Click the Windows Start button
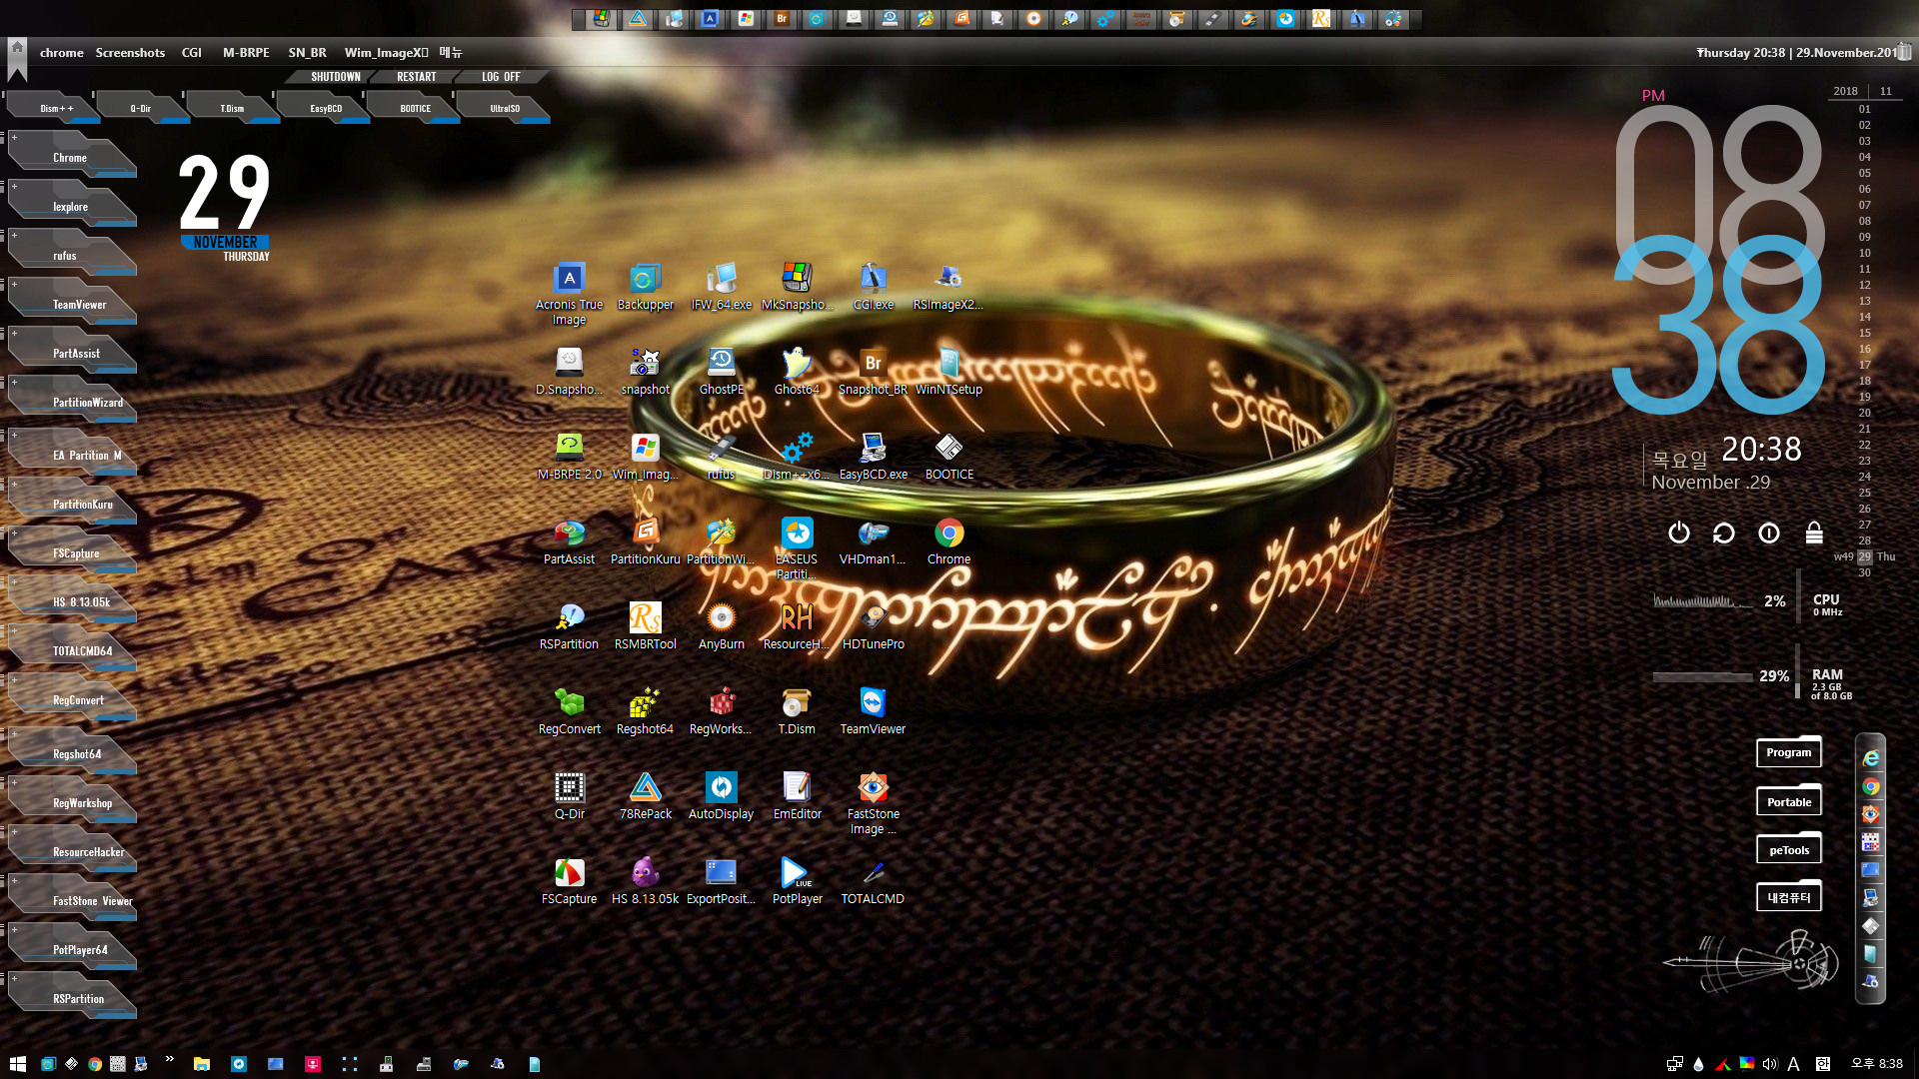The height and width of the screenshot is (1079, 1919). 17,1064
